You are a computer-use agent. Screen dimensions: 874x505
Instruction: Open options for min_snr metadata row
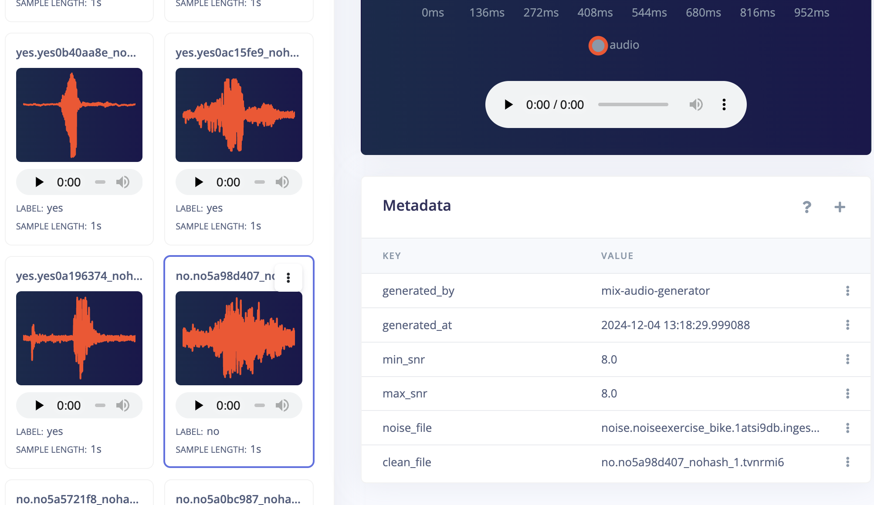[x=847, y=359]
